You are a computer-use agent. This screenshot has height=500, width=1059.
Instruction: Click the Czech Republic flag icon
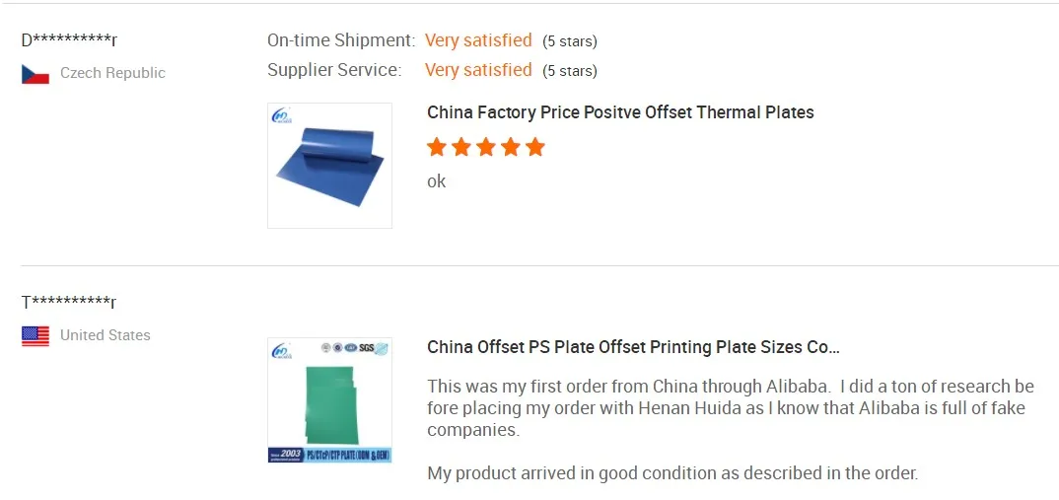point(35,74)
